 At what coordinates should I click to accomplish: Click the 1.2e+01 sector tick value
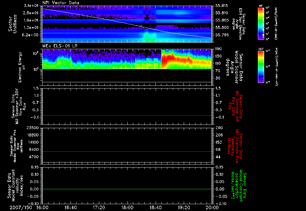tap(31, 27)
